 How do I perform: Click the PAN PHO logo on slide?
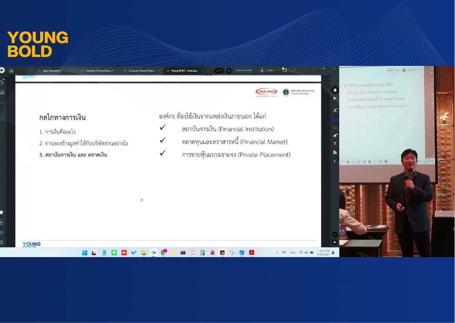tap(266, 92)
